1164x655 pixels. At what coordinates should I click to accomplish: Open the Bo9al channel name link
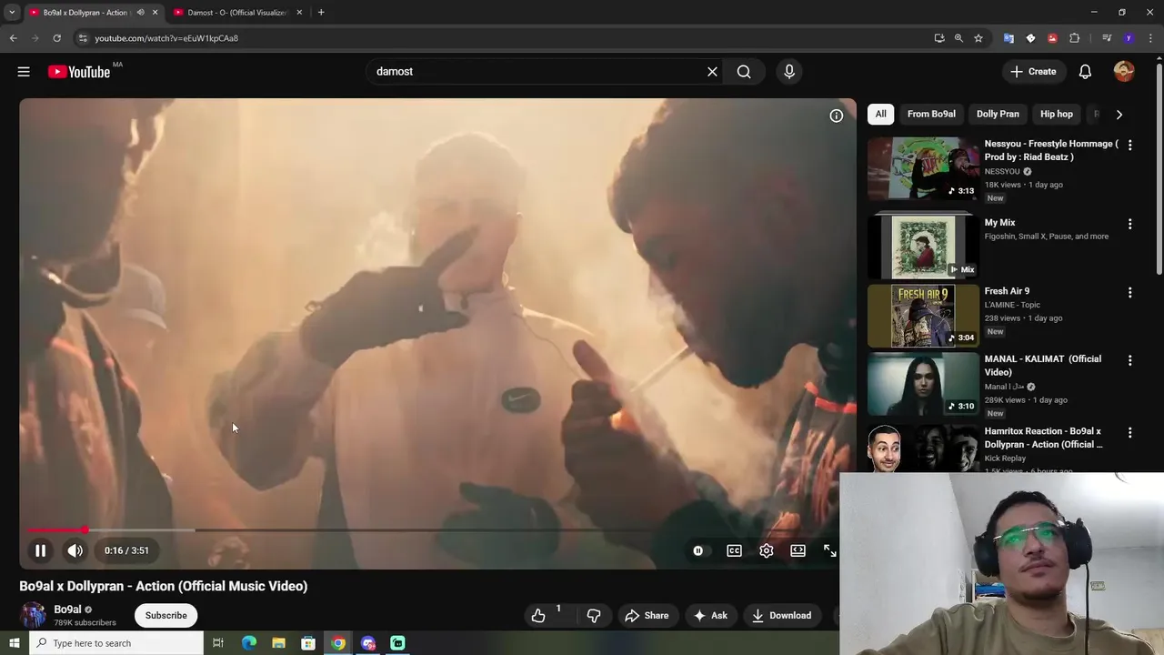[67, 610]
